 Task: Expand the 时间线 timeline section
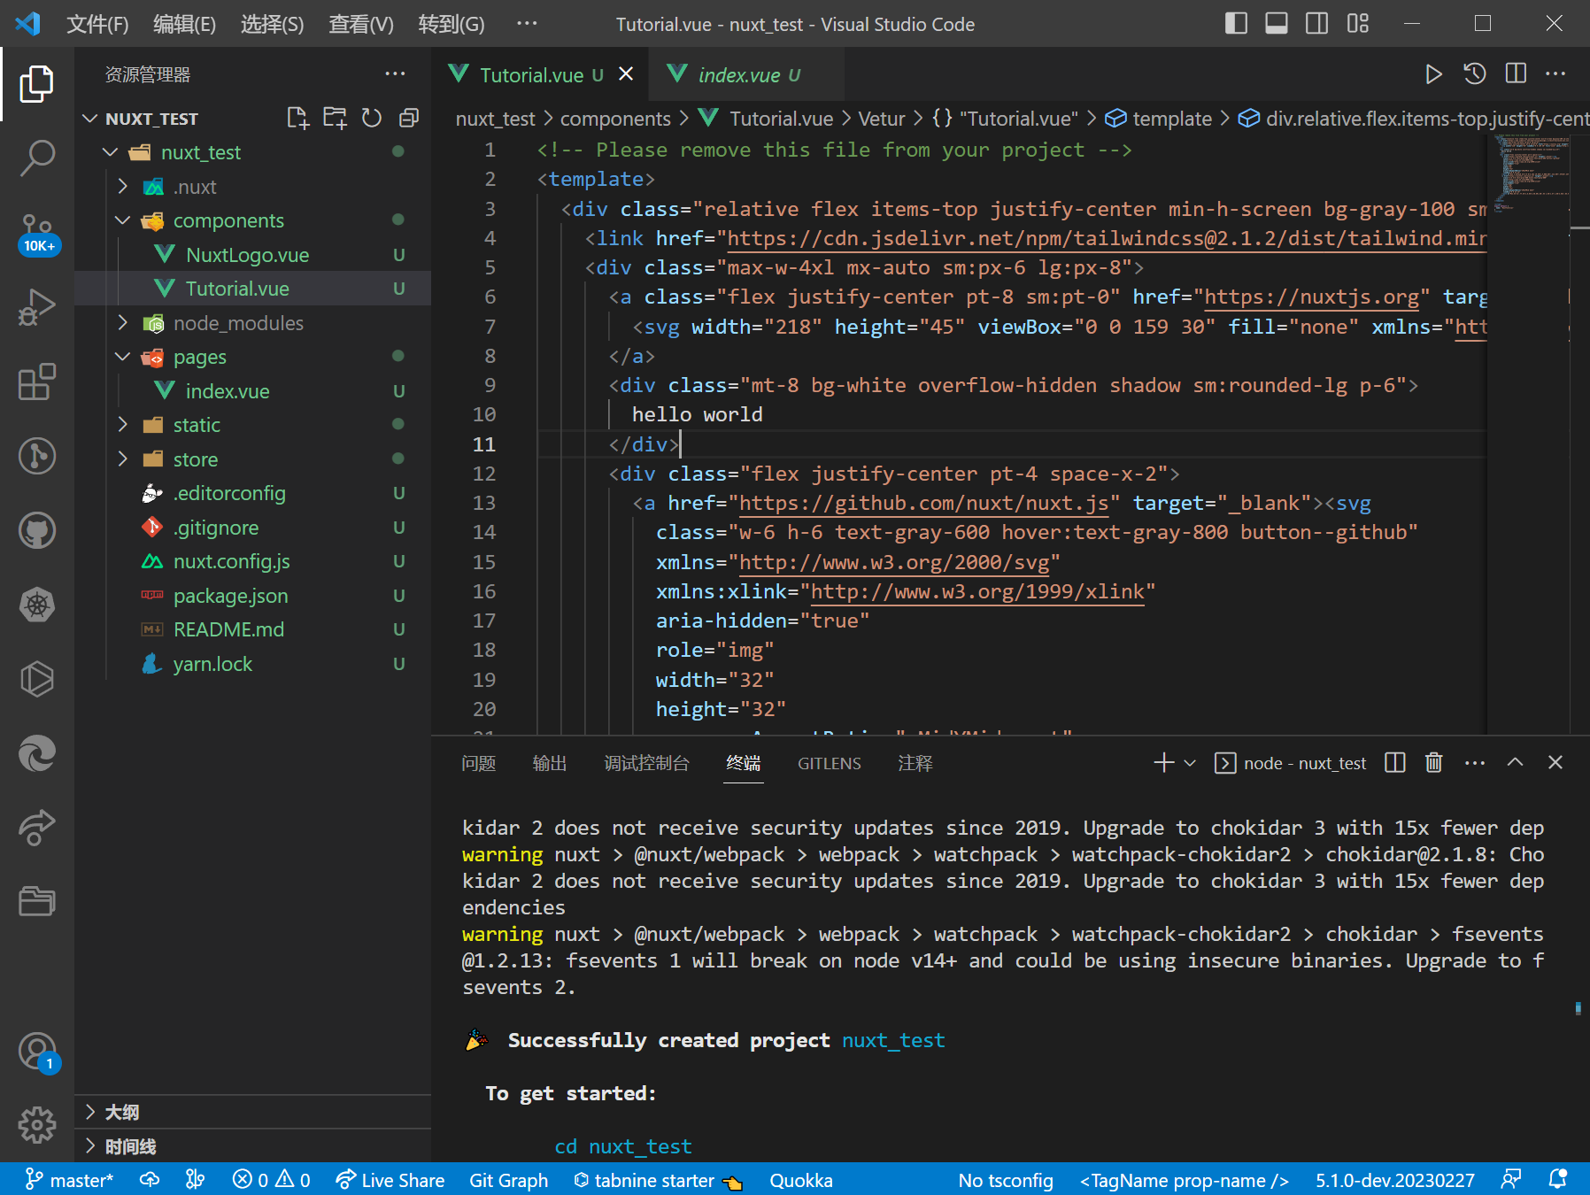coord(252,1146)
